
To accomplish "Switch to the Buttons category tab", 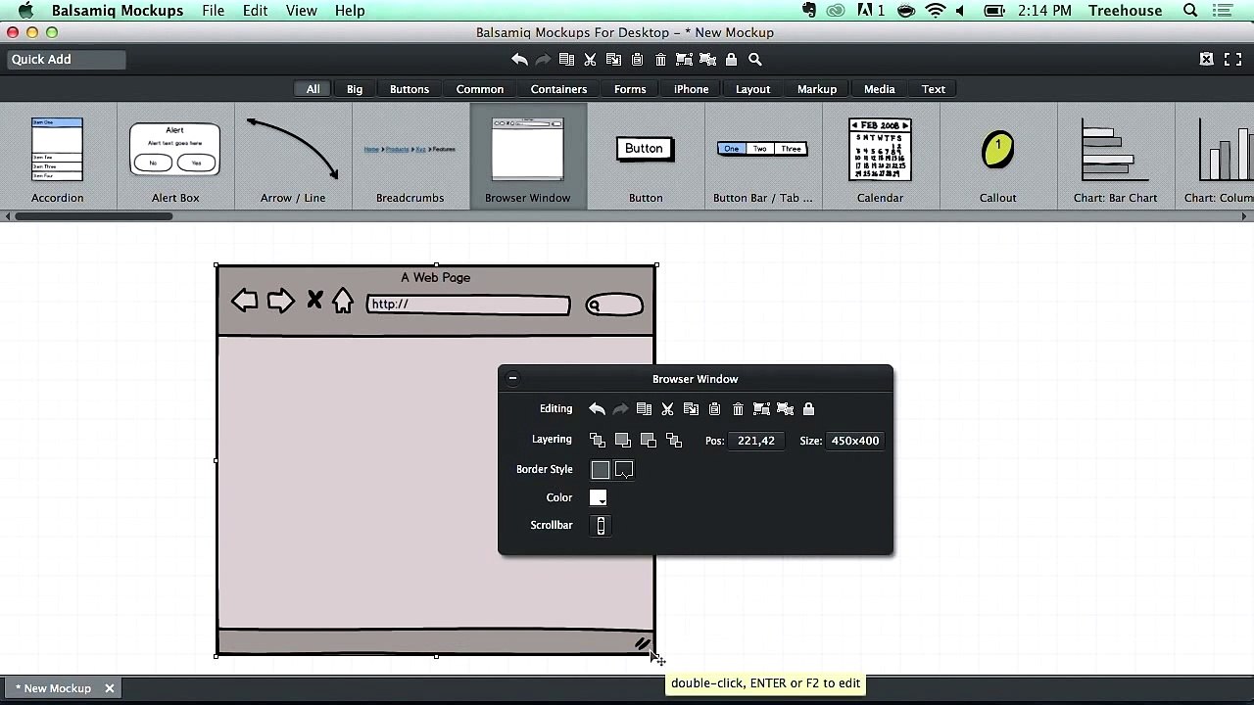I will point(410,89).
